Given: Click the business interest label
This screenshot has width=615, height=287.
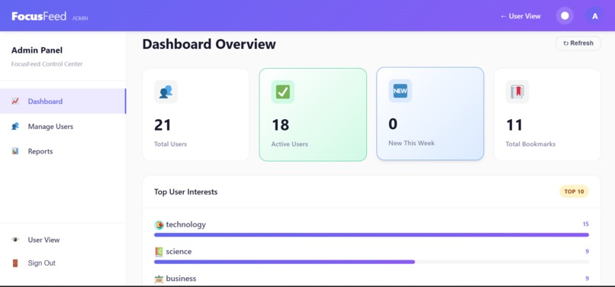Looking at the screenshot, I should 181,279.
